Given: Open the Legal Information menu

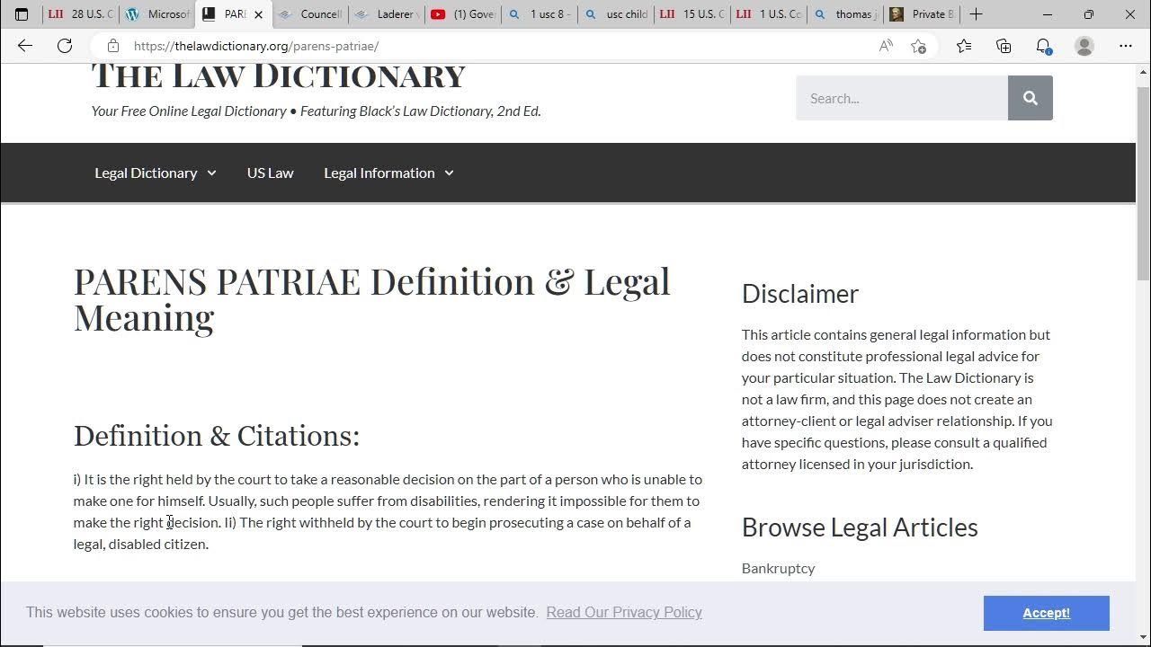Looking at the screenshot, I should tap(379, 173).
